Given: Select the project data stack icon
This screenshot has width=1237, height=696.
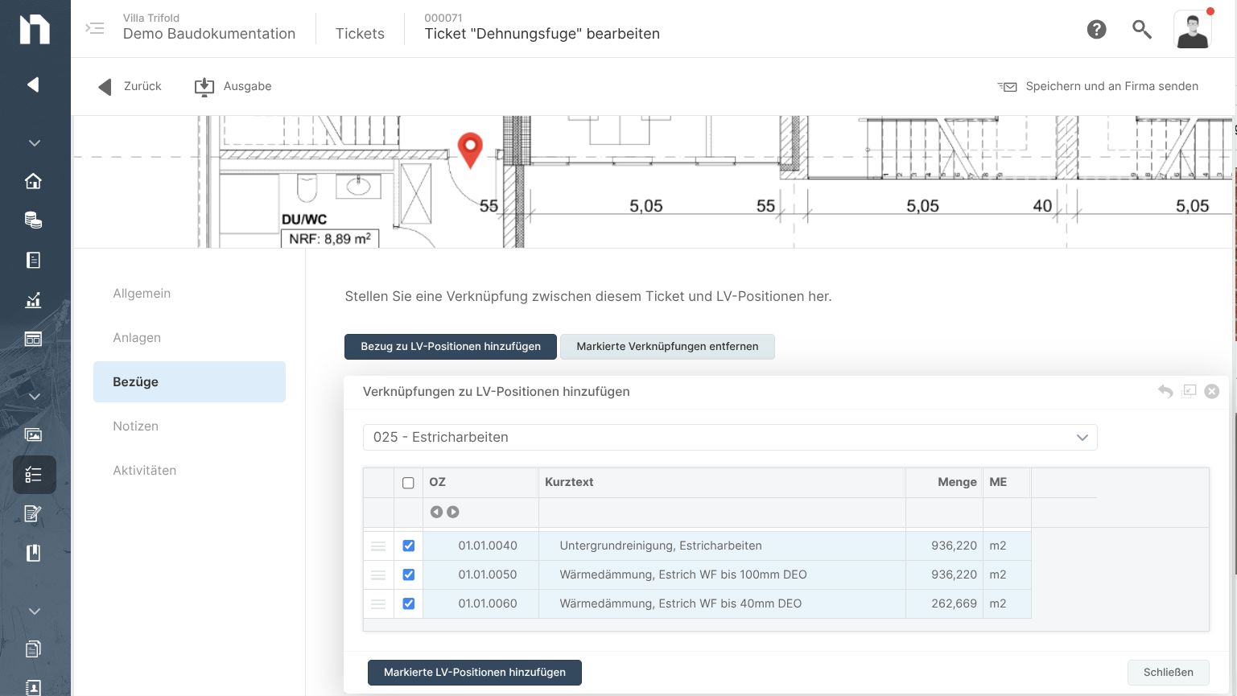Looking at the screenshot, I should click(x=33, y=220).
